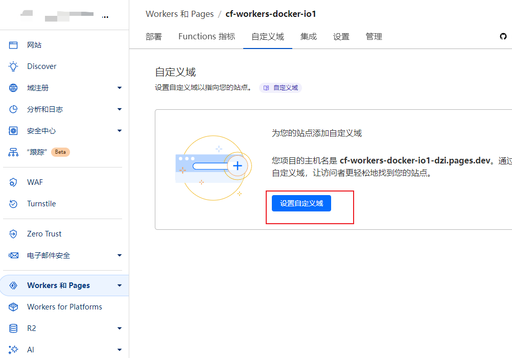Screen dimensions: 512x358
Task: Collapse the Workers 和 Pages dropdown arrow
Action: pyautogui.click(x=120, y=285)
